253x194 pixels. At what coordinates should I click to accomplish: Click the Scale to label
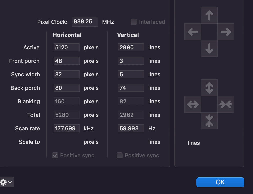click(x=29, y=142)
